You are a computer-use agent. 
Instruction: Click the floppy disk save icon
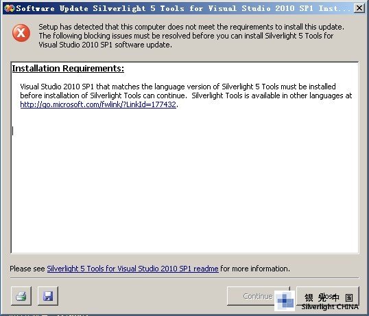[48, 296]
